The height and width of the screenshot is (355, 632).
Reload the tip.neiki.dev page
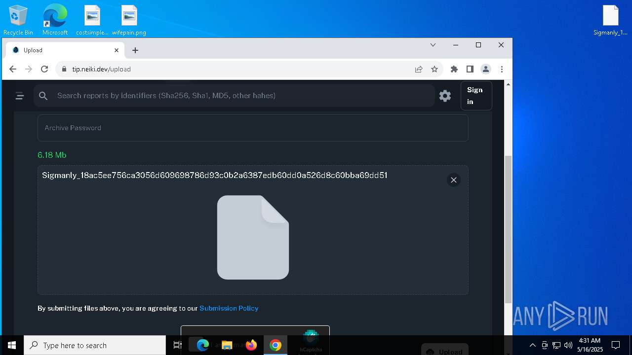pos(44,69)
